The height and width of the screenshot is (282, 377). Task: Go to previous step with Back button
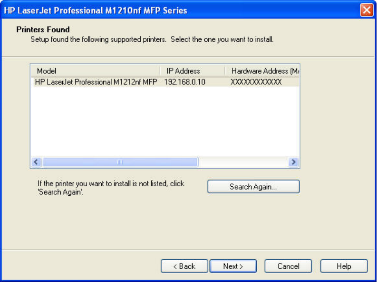coord(184,266)
